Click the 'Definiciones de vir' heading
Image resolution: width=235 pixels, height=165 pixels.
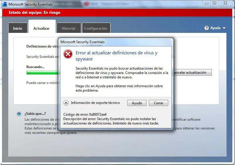[x=42, y=46]
